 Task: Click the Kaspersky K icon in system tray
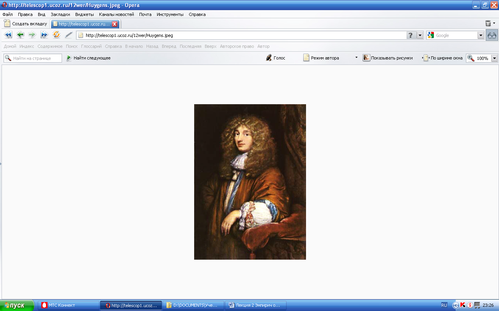coord(463,305)
